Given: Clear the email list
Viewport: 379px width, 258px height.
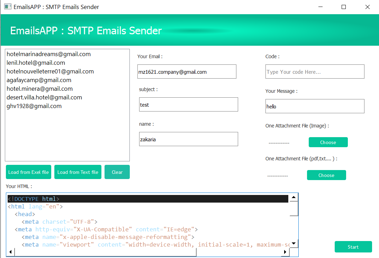Looking at the screenshot, I should (x=117, y=172).
